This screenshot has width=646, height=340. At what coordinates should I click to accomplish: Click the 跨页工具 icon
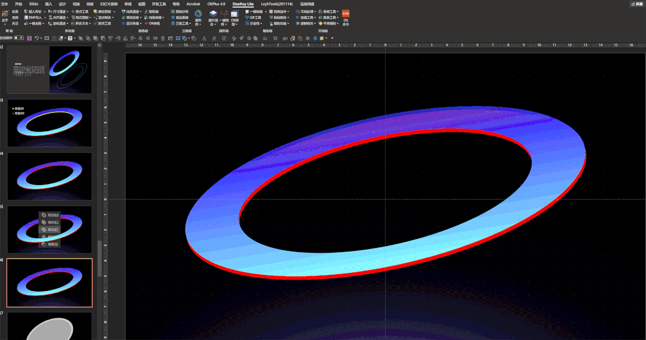[102, 23]
